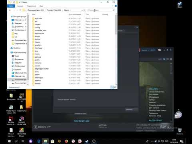Open Microsoft Store from the taskbar

52,141
